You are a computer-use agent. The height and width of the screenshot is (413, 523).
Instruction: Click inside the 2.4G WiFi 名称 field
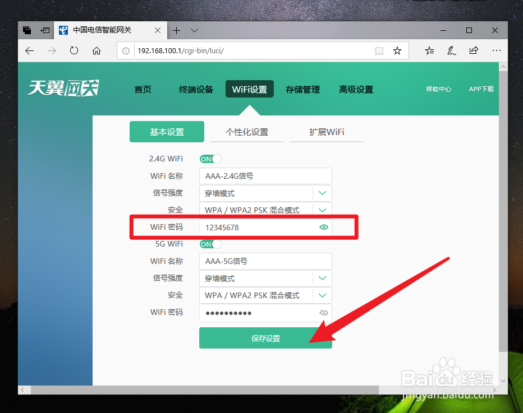[x=265, y=175]
